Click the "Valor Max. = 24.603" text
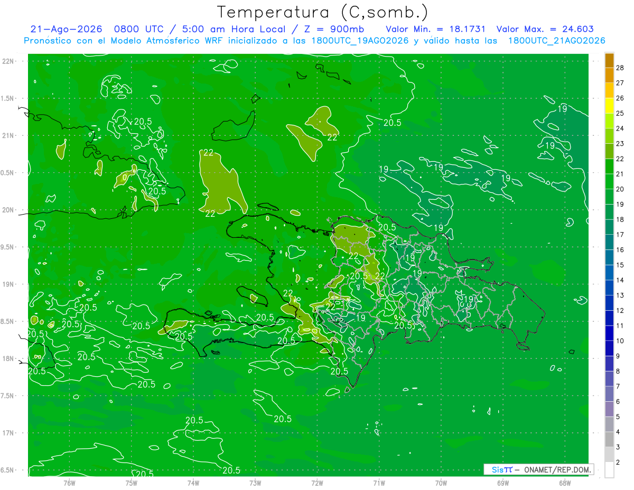The image size is (634, 490). pos(545,29)
